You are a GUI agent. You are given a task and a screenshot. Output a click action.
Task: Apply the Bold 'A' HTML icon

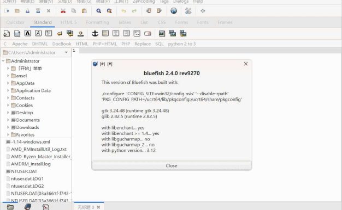click(x=27, y=33)
